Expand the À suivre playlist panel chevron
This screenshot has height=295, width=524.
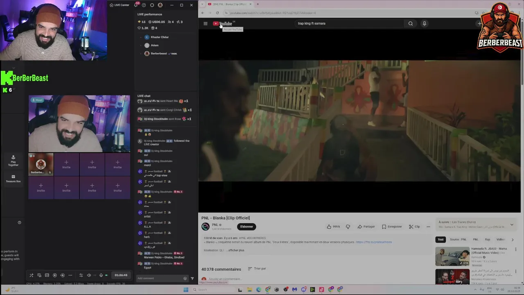tap(512, 225)
